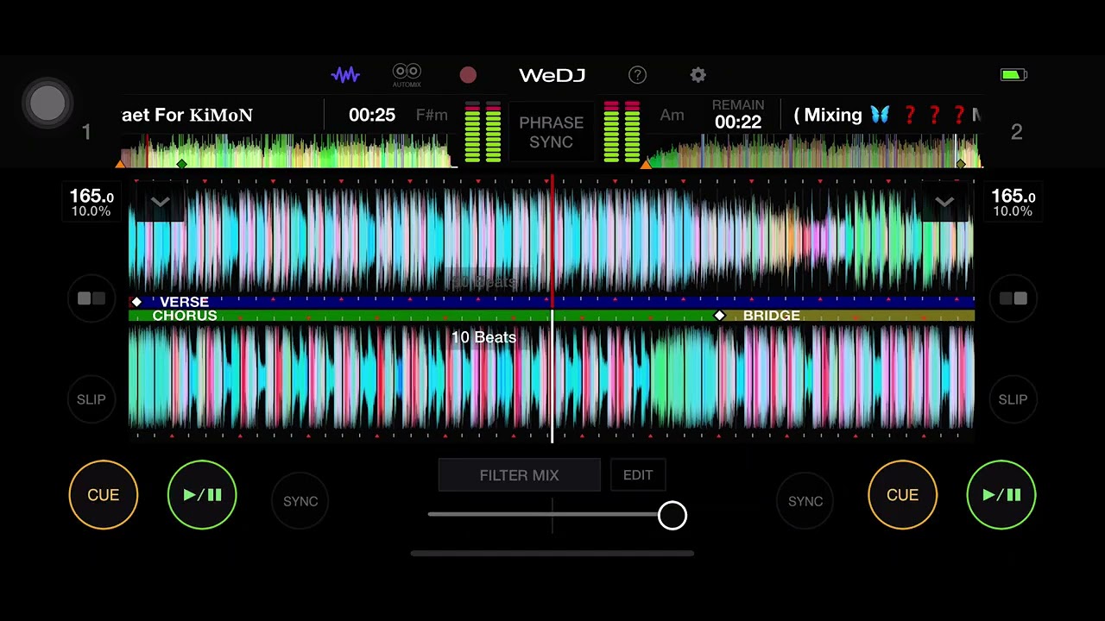
Task: Select CHORUS phrase label
Action: [x=185, y=316]
